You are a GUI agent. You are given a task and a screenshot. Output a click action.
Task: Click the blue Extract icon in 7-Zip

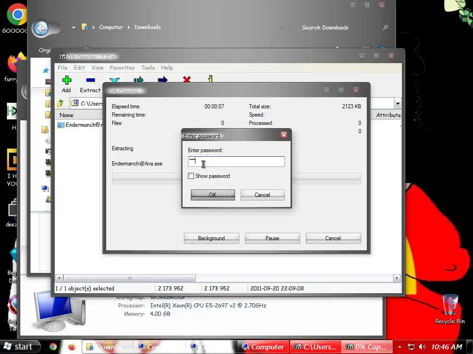(x=91, y=80)
